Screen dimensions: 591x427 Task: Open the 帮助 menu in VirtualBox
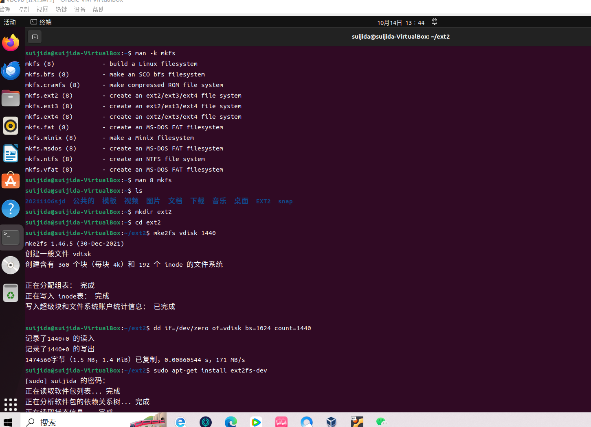pyautogui.click(x=99, y=9)
